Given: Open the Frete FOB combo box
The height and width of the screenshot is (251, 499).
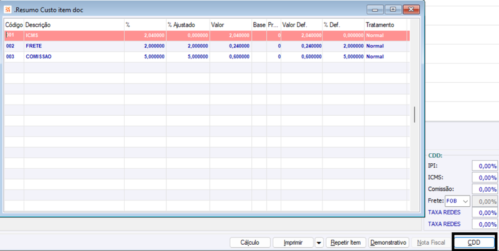Looking at the screenshot, I should coord(458,201).
